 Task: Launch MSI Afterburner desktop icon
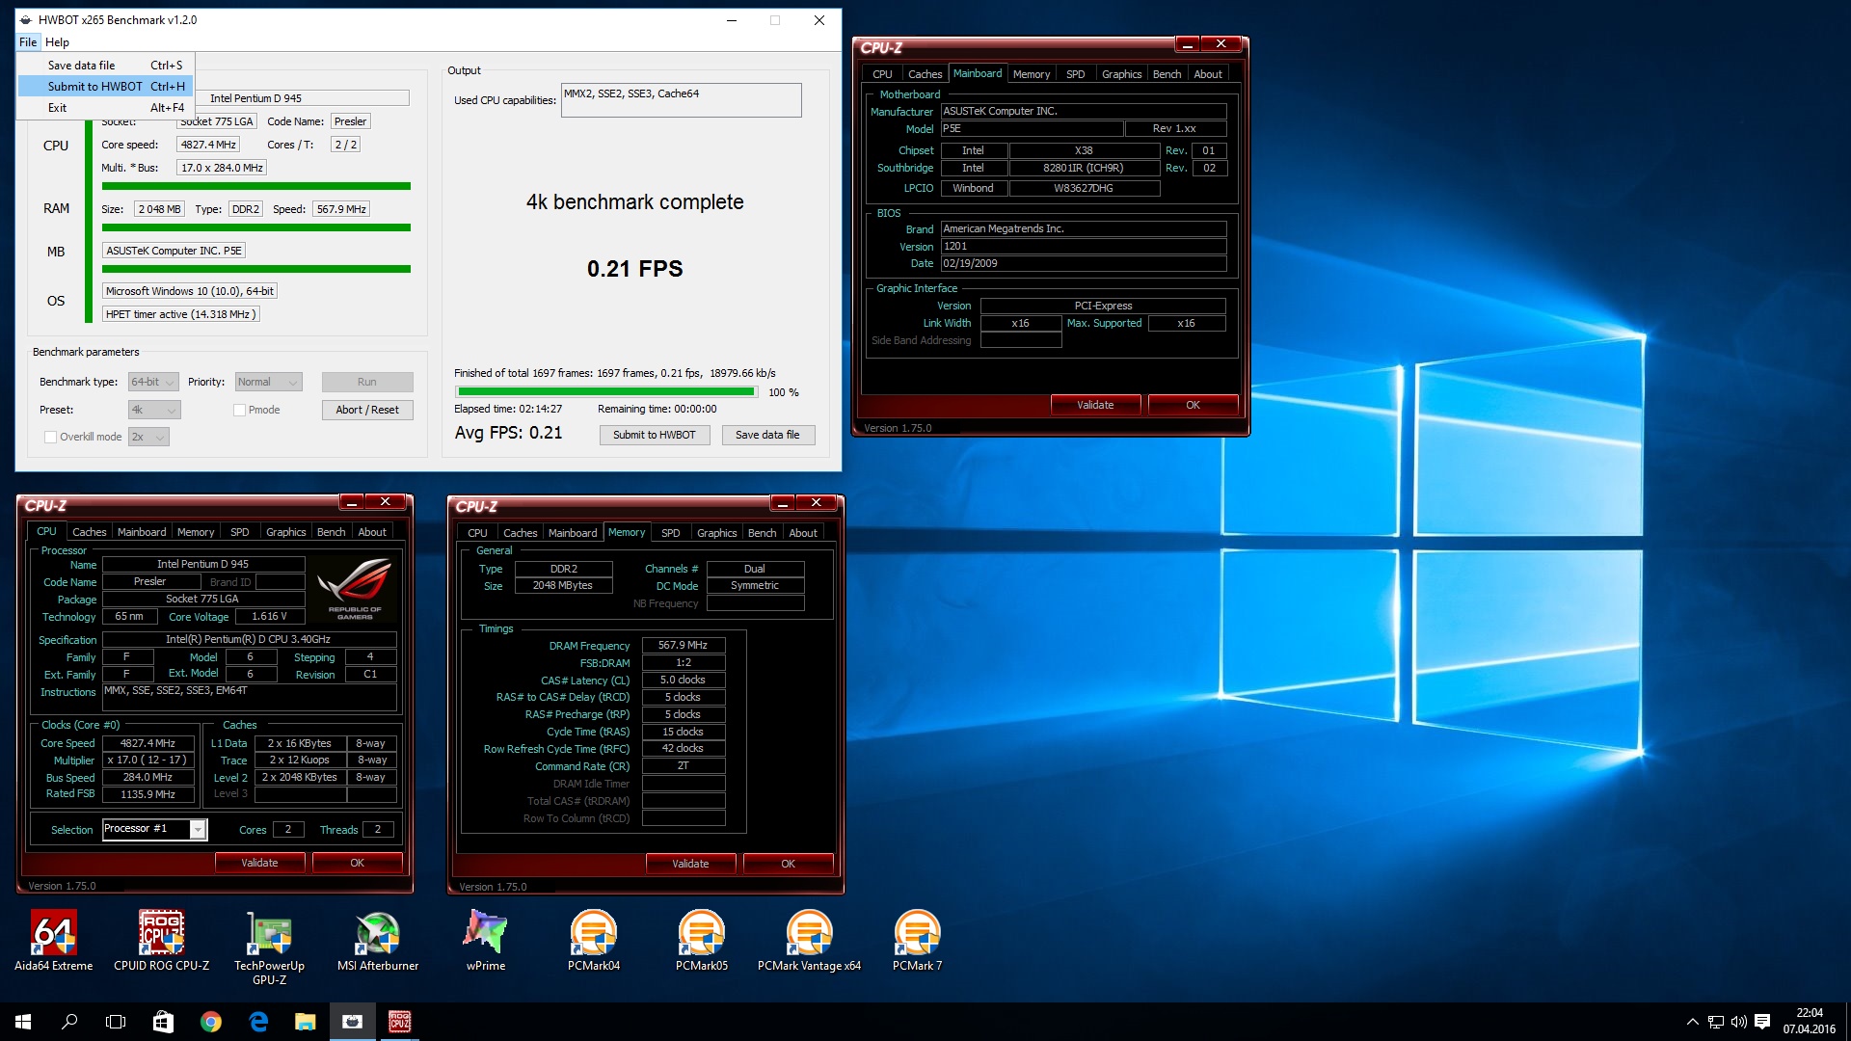click(378, 940)
